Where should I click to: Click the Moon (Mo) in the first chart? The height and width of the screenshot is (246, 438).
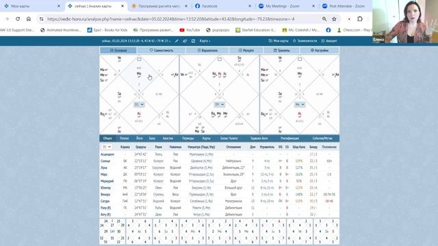[x=139, y=74]
